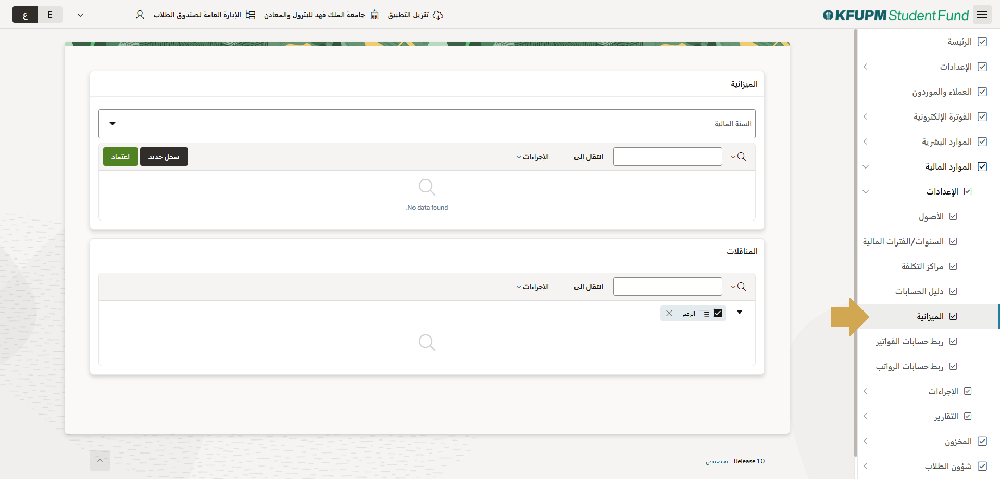Click انتقال إلى in الميزانية toolbar
This screenshot has height=479, width=1000.
click(589, 157)
